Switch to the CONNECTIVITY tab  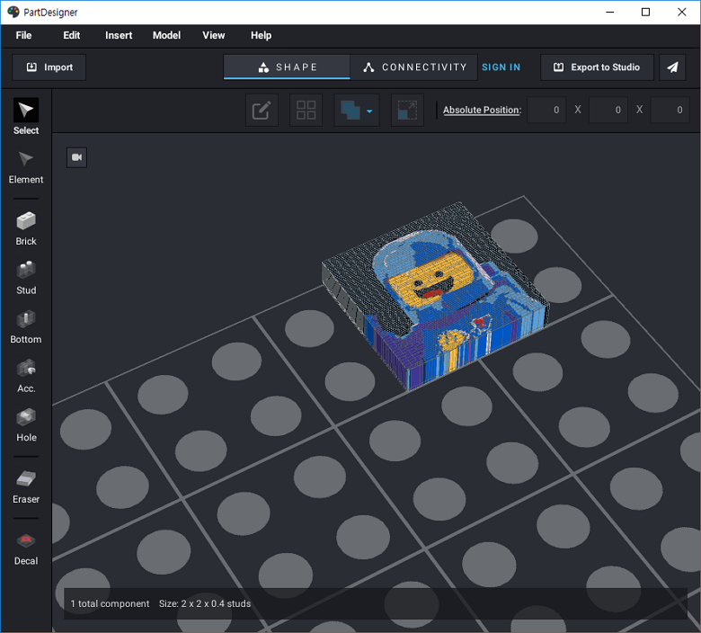414,67
